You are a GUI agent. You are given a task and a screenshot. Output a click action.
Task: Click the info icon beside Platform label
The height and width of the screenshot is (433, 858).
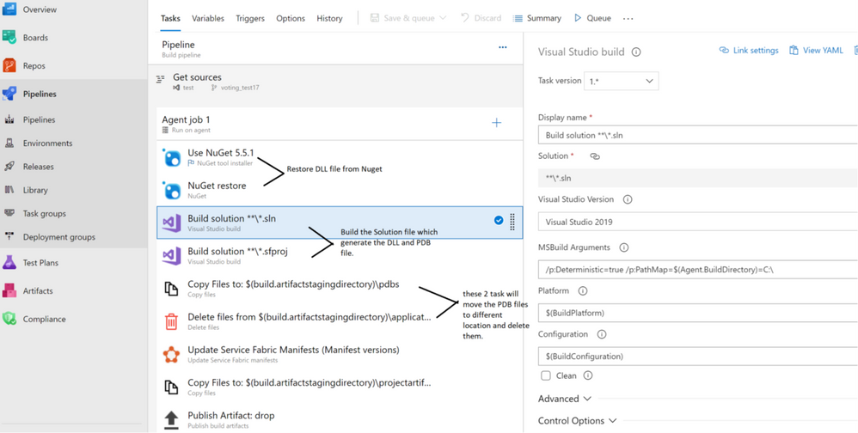(x=583, y=291)
